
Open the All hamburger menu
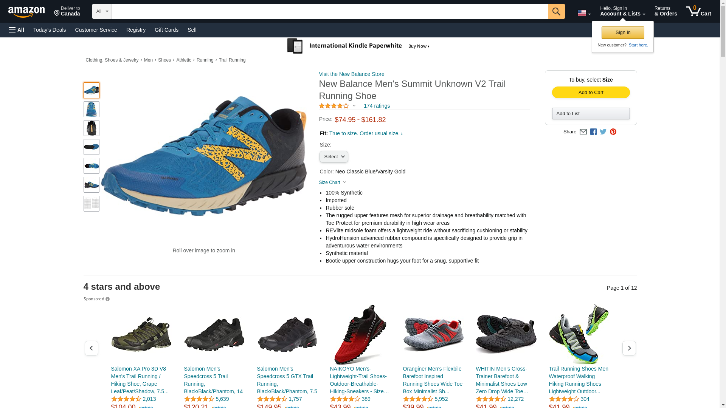17,30
